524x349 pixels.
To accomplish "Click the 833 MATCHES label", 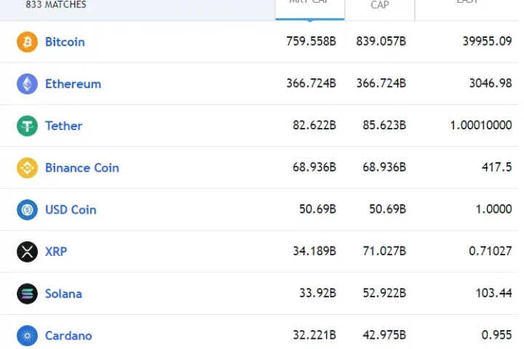I will [56, 5].
